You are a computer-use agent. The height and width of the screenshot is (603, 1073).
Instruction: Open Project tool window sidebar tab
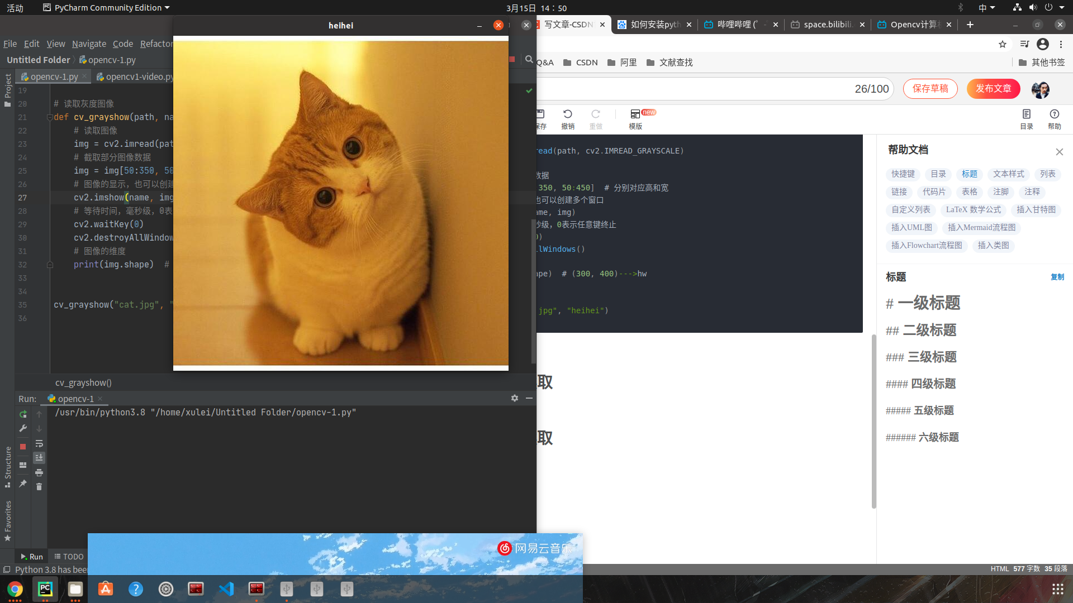tap(8, 90)
